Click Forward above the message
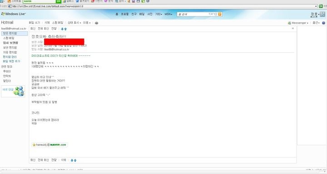The width and height of the screenshot is (327, 174). [x=54, y=29]
